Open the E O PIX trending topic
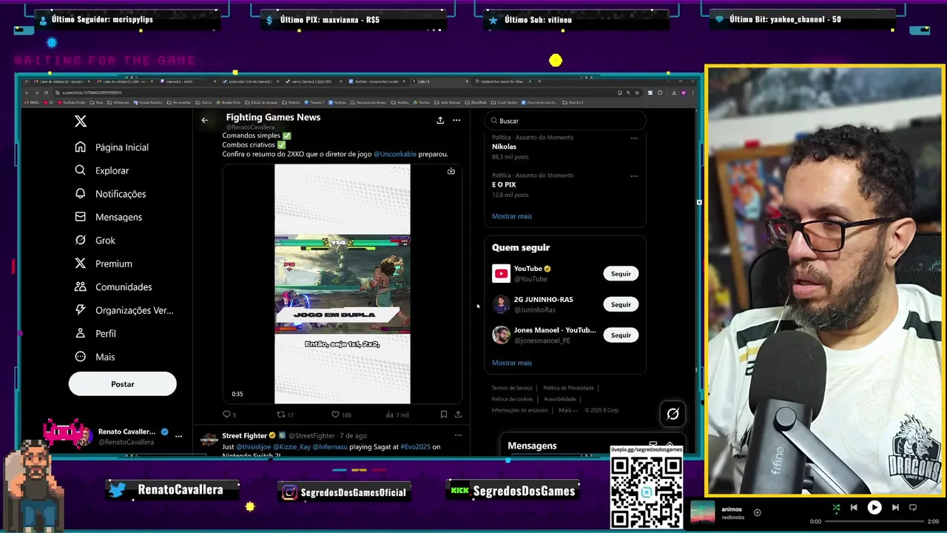947x533 pixels. [x=504, y=184]
